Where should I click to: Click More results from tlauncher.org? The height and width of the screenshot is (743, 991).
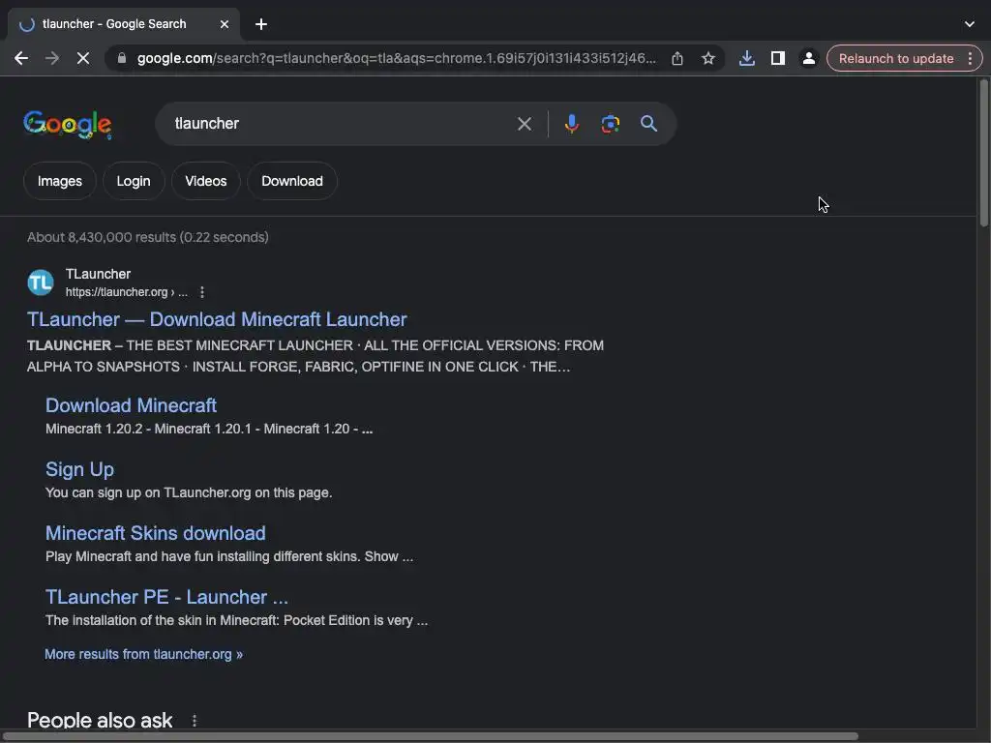click(143, 655)
